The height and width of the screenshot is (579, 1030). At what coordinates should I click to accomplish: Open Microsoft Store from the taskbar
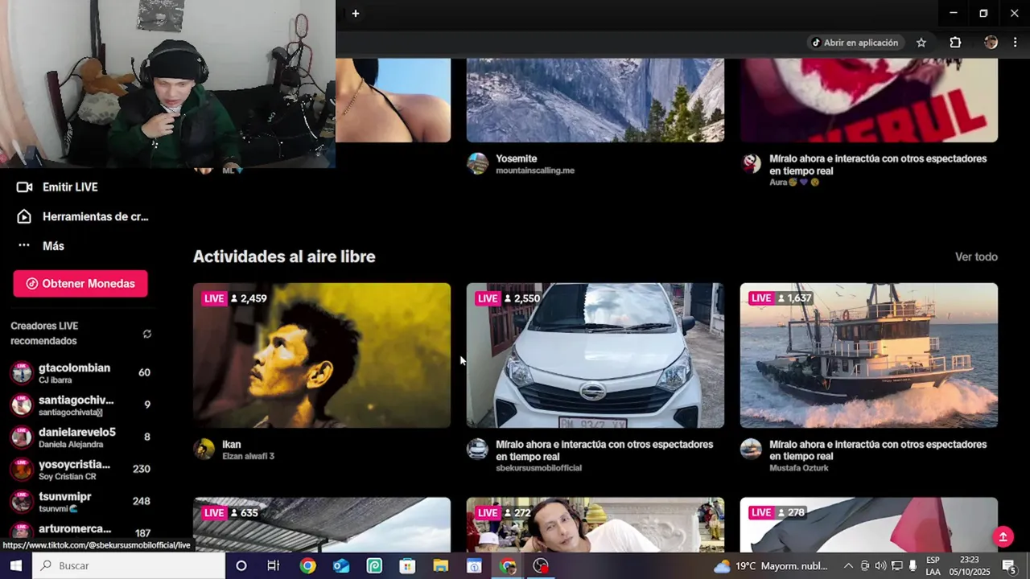[407, 566]
